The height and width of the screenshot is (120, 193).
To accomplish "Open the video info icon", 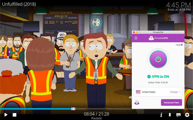I will click(x=161, y=115).
